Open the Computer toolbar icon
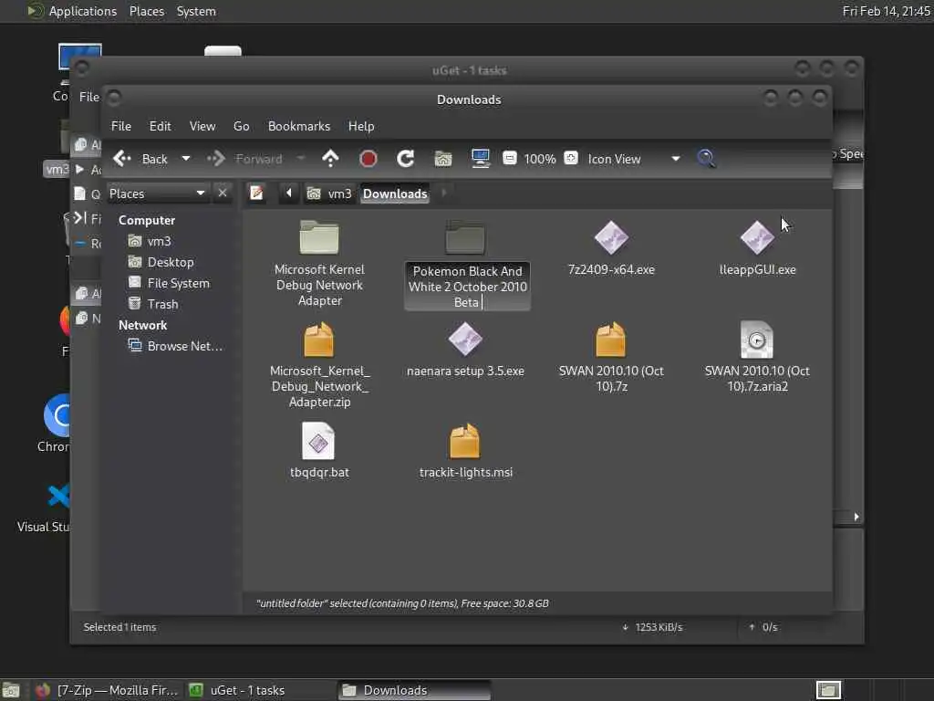Viewport: 934px width, 701px height. (x=480, y=159)
